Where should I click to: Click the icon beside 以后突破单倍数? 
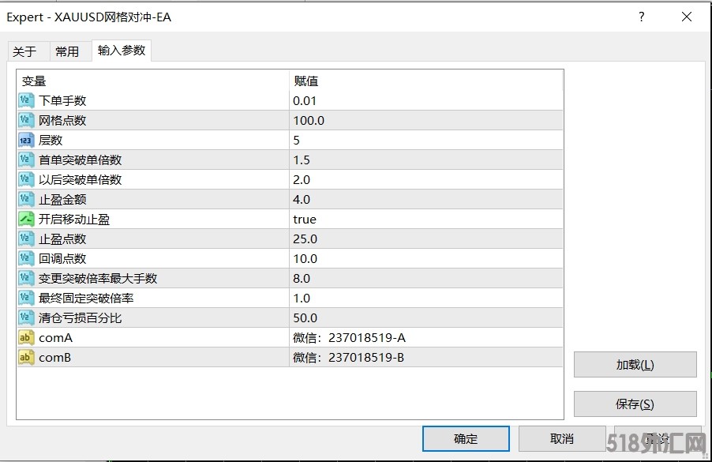pyautogui.click(x=26, y=179)
